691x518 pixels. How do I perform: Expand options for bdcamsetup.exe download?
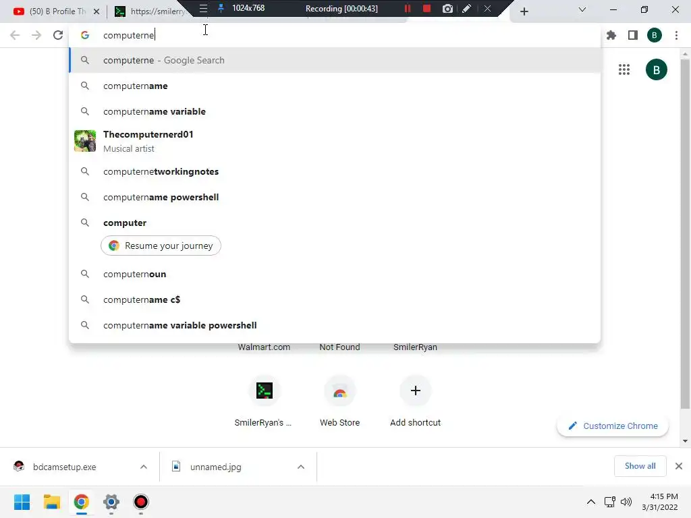click(x=144, y=467)
